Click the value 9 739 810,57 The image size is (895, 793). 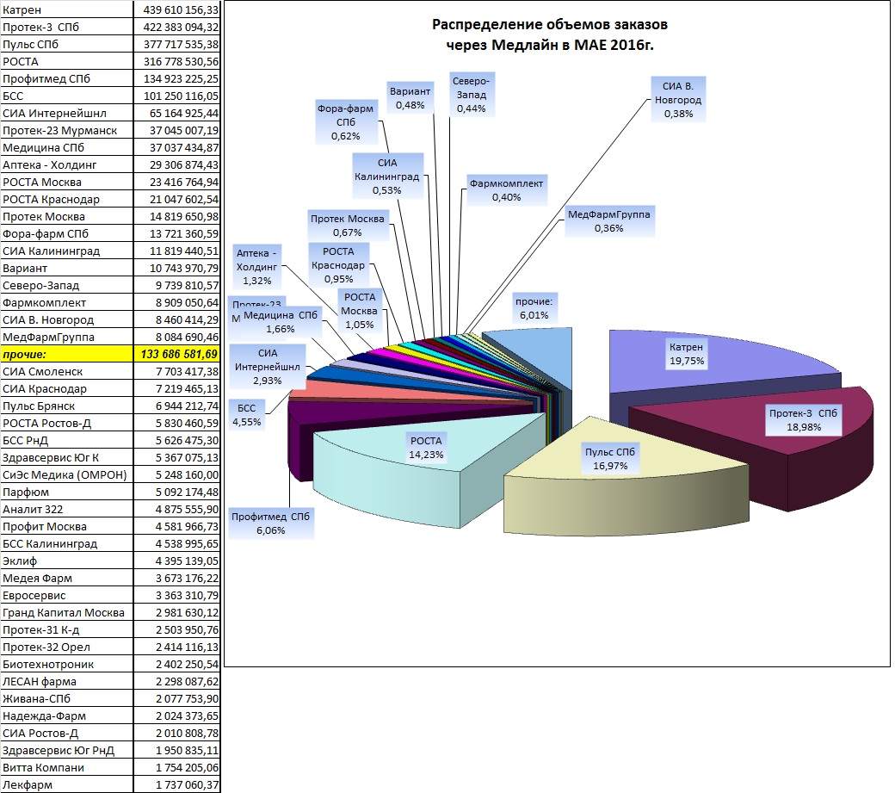point(177,286)
